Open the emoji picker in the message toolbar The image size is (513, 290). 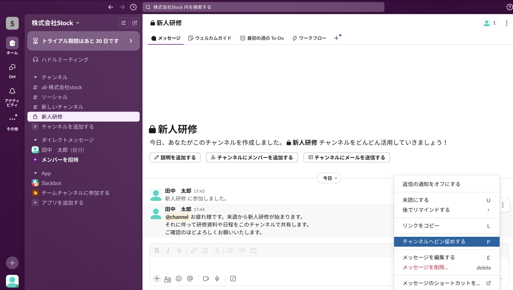pyautogui.click(x=179, y=278)
